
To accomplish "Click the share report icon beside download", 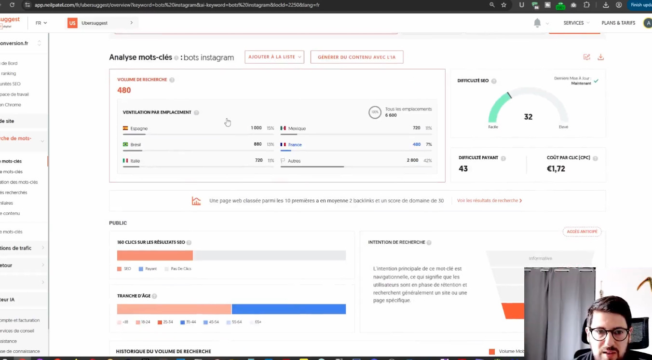I will point(586,57).
